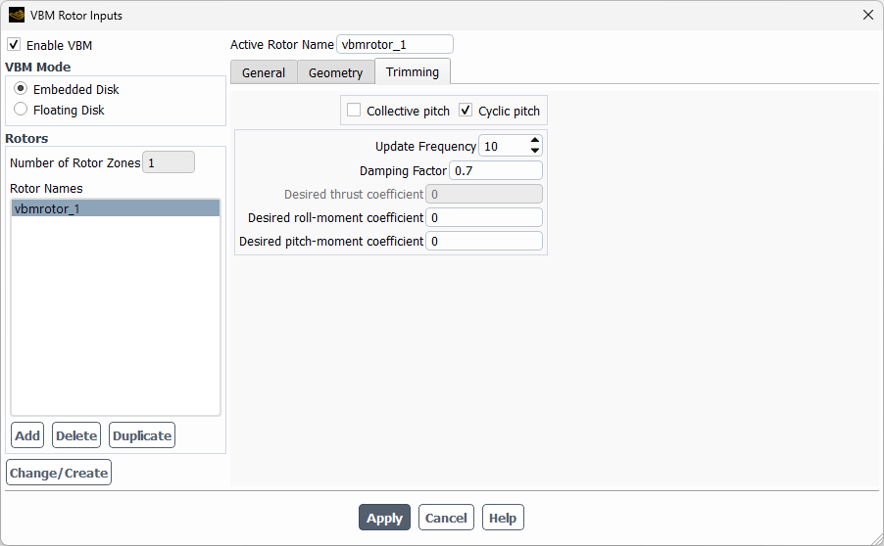Viewport: 884px width, 546px height.
Task: Open the Geometry tab
Action: [x=335, y=72]
